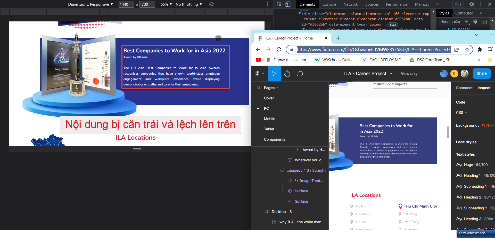Toggle the :hov element state panel
Screen dimensions: 495x238
click(444, 22)
